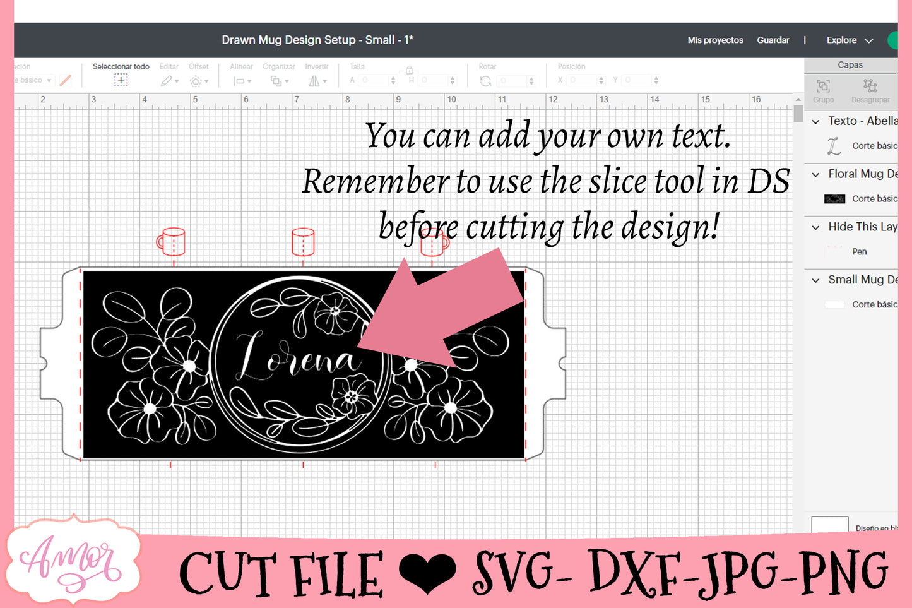This screenshot has width=912, height=608.
Task: Click the Rotar angle input field
Action: [514, 81]
